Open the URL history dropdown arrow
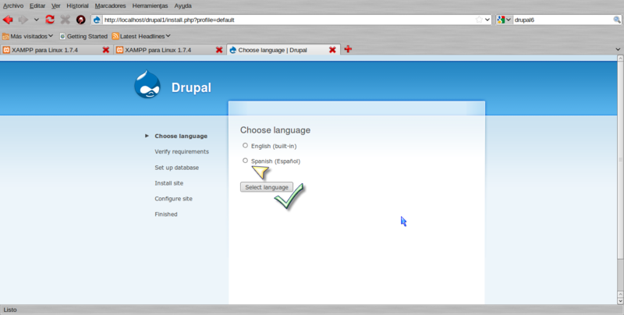The width and height of the screenshot is (624, 315). pos(487,19)
